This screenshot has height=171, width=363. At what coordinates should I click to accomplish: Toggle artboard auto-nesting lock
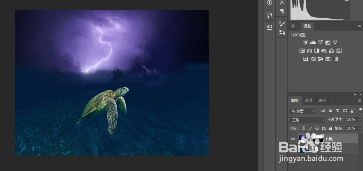[x=324, y=128]
